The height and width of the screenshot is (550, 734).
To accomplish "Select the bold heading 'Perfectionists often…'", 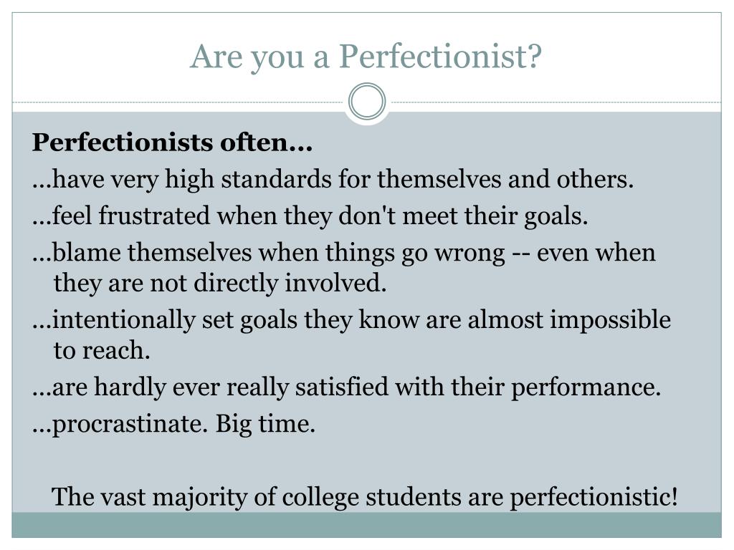I will click(172, 143).
